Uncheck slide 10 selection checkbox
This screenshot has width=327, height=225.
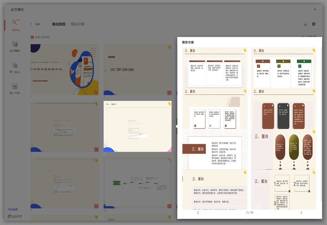[x=169, y=206]
